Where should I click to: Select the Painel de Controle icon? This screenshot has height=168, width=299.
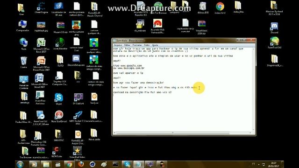click(24, 82)
